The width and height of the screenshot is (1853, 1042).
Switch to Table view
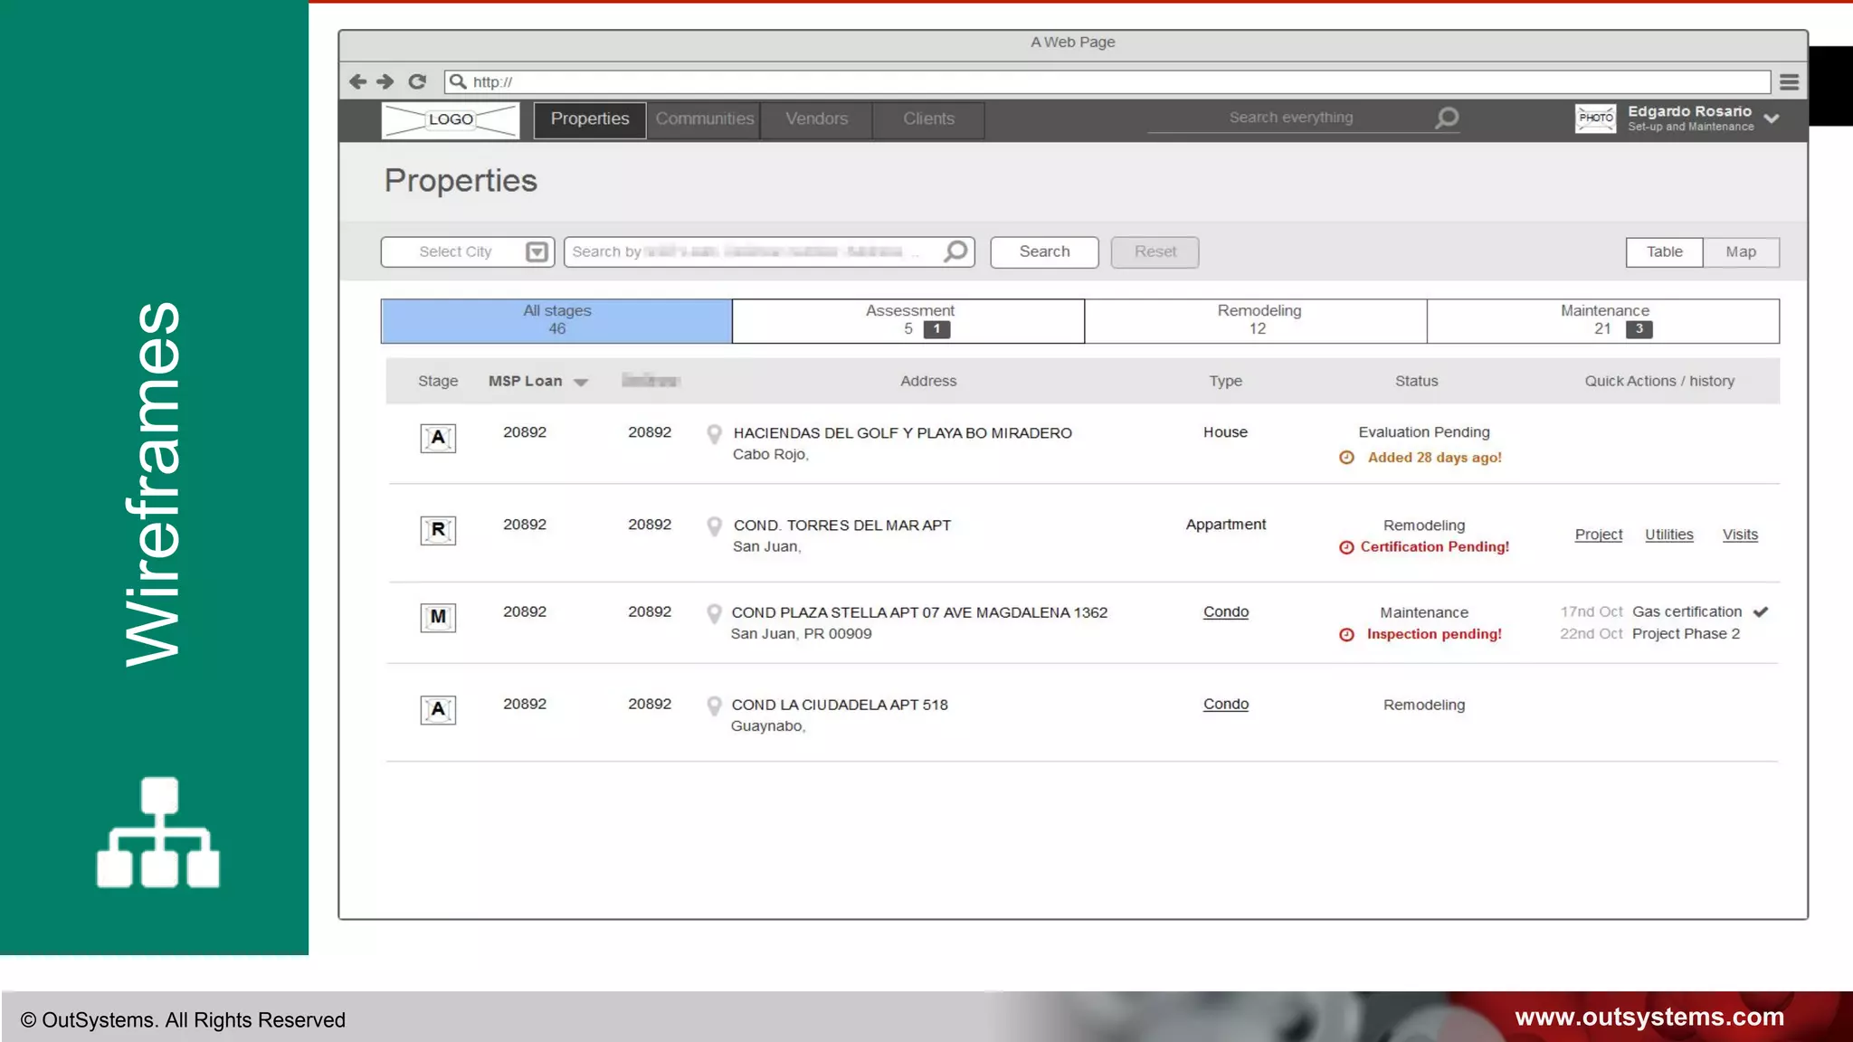(x=1664, y=252)
